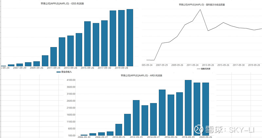Click the tallest bar in the GSD revenue chart
This screenshot has height=138, width=262.
tap(130, 38)
